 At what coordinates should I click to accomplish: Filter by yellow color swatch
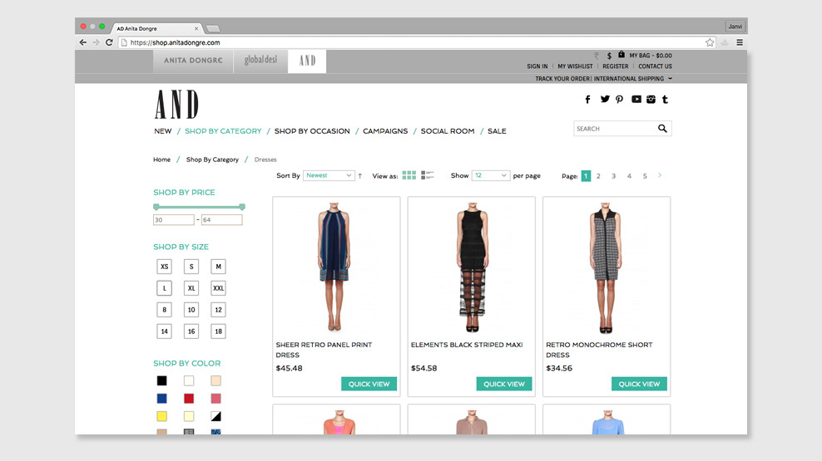click(x=162, y=416)
